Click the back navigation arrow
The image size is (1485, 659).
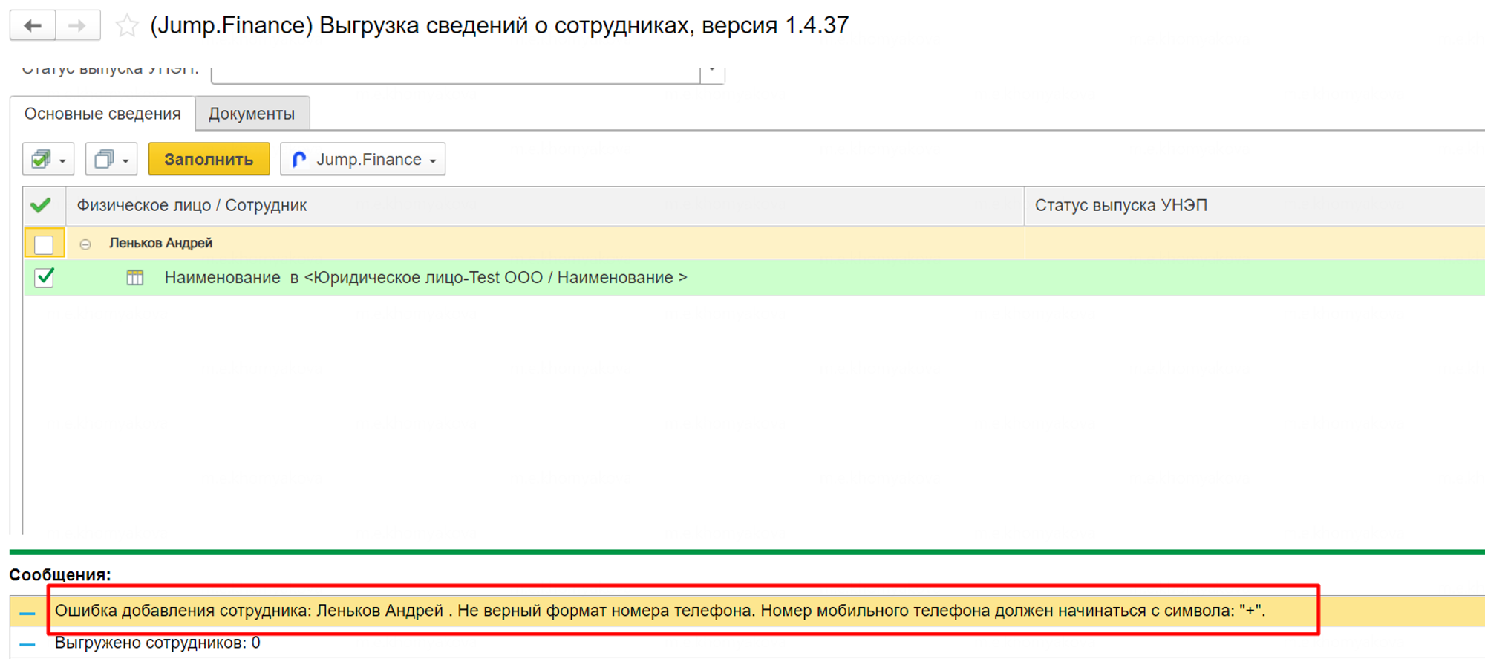point(33,26)
